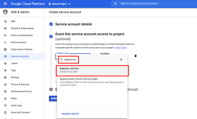
Task: Open Essential Contacts in sidebar
Action: 20,112
